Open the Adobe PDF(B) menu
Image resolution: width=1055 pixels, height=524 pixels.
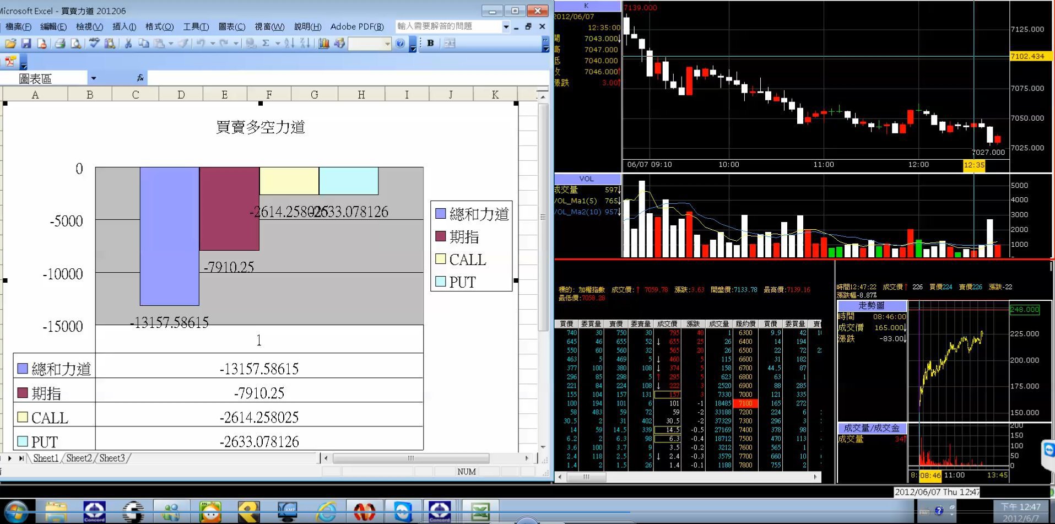click(x=357, y=26)
